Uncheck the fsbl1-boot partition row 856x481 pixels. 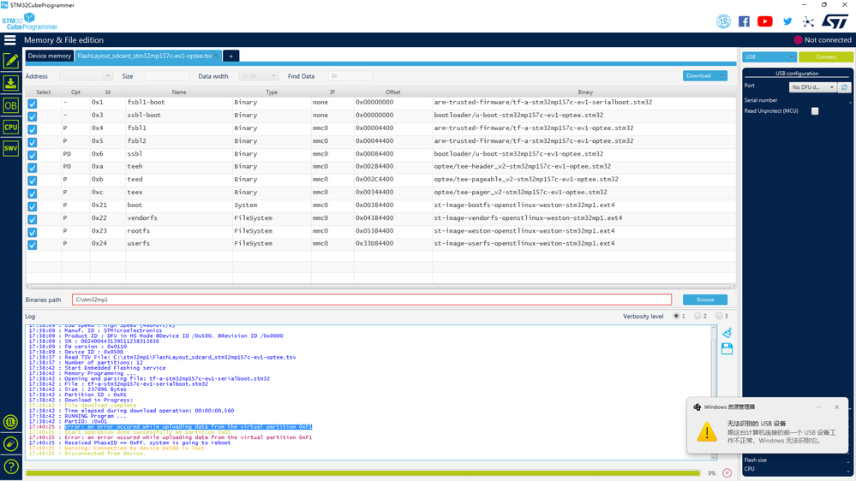[33, 104]
